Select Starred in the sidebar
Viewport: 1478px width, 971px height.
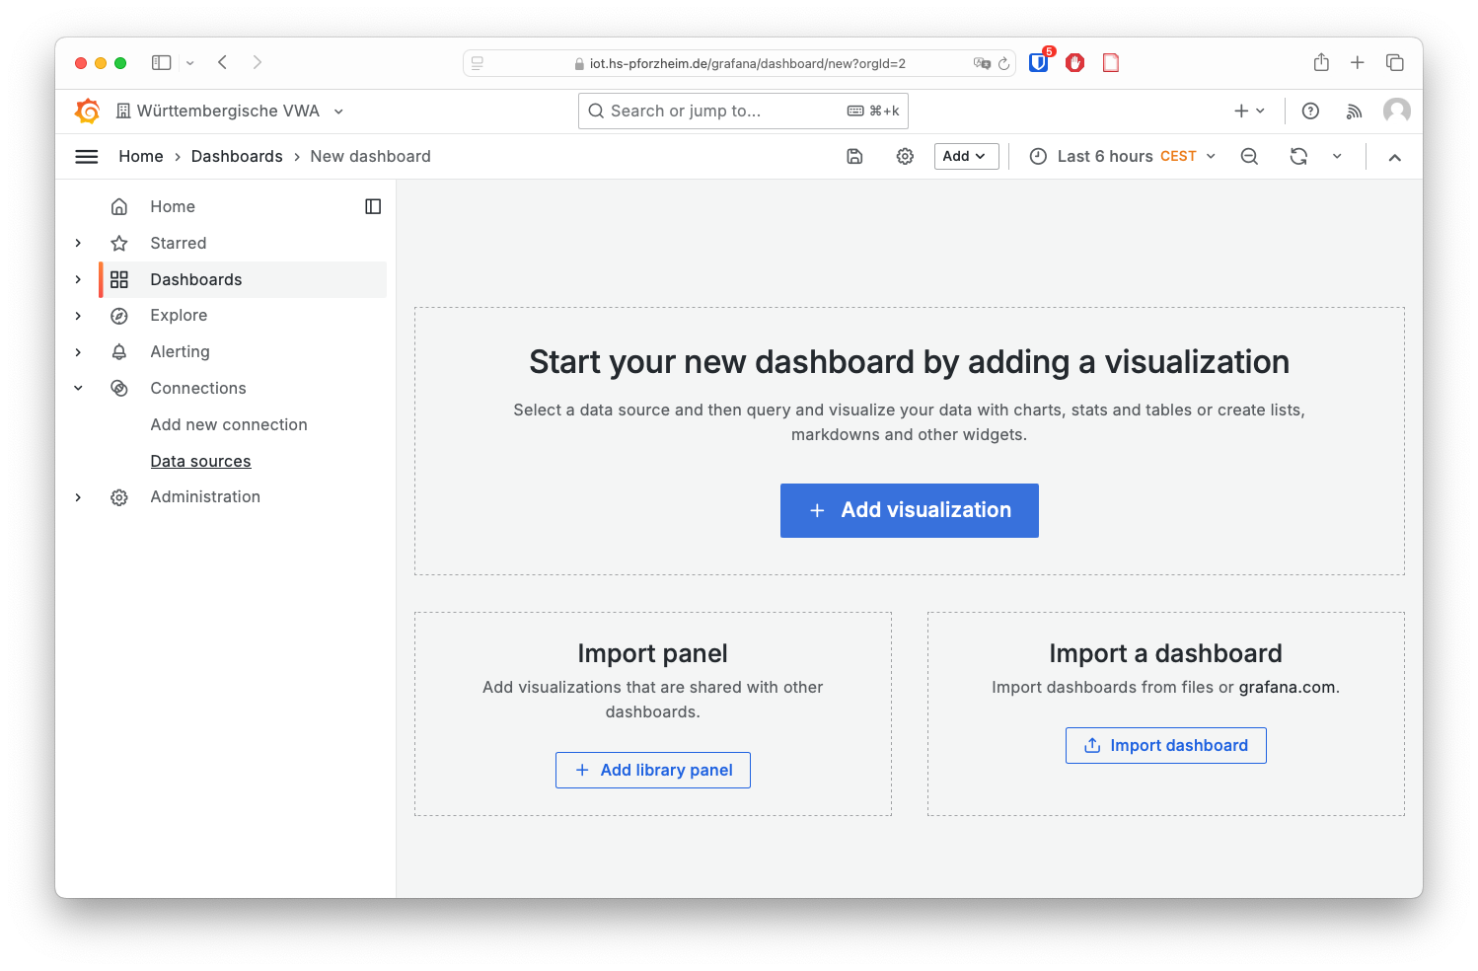tap(178, 243)
